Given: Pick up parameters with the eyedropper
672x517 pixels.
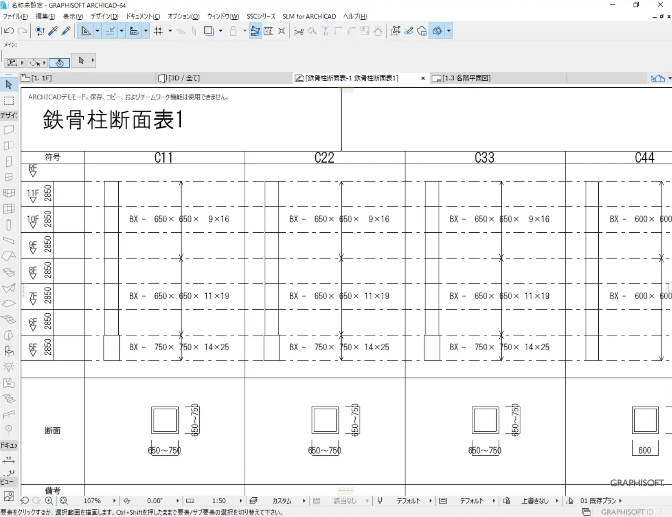Looking at the screenshot, I should click(x=53, y=31).
